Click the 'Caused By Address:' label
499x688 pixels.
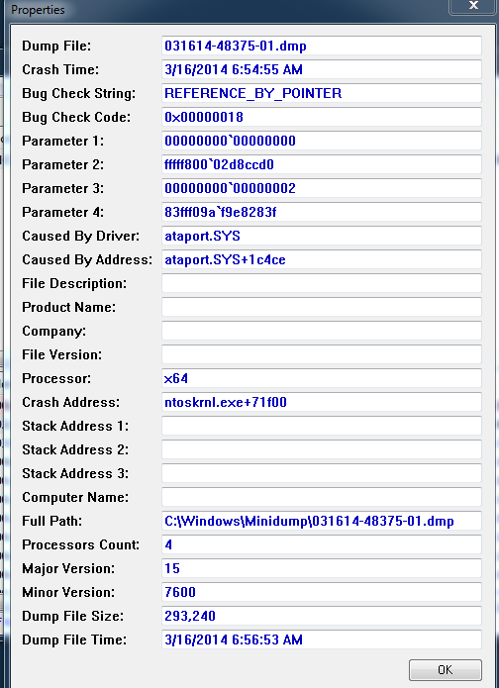87,259
